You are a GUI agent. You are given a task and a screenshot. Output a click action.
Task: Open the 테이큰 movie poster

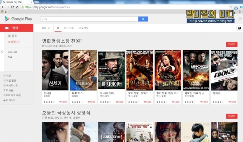224,70
